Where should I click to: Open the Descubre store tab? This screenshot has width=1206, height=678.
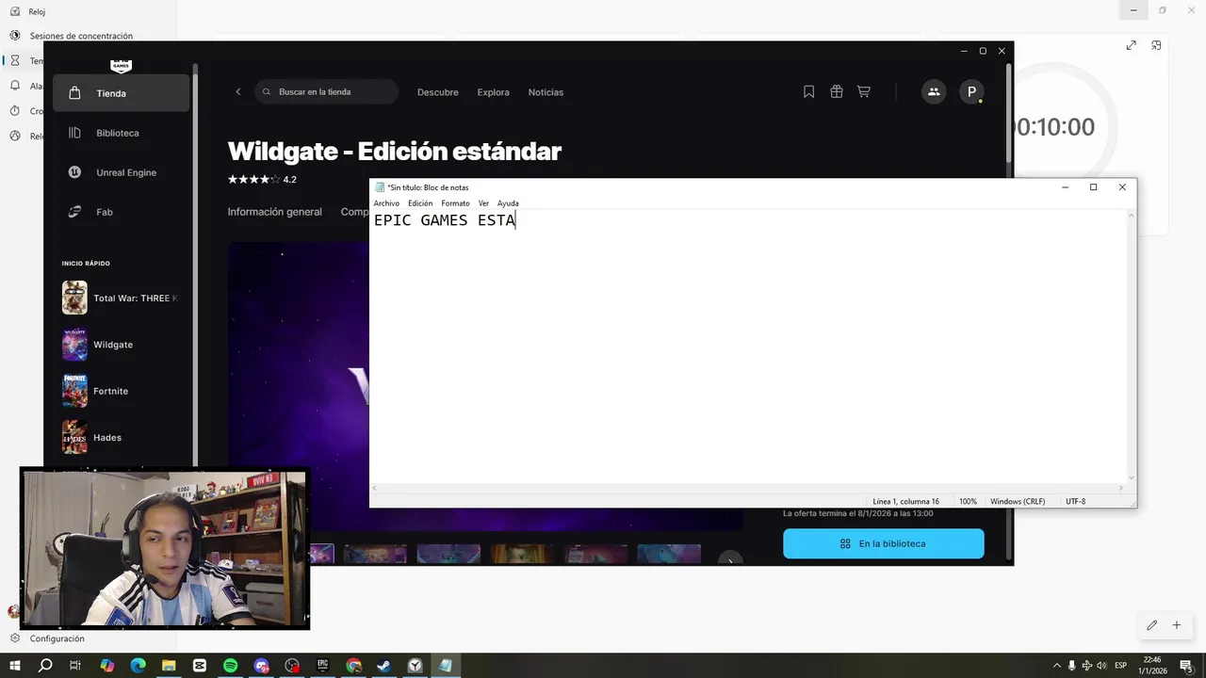coord(438,92)
